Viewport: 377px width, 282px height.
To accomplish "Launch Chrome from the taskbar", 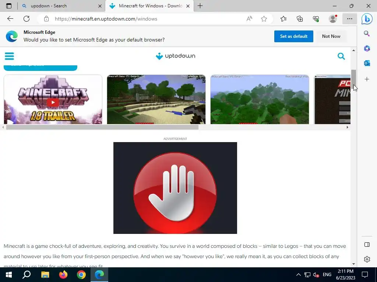I will tap(81, 275).
